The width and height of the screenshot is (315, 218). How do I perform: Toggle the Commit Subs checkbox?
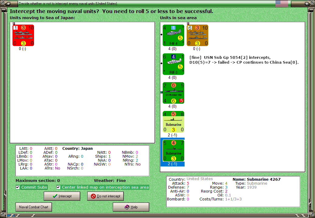click(x=18, y=187)
